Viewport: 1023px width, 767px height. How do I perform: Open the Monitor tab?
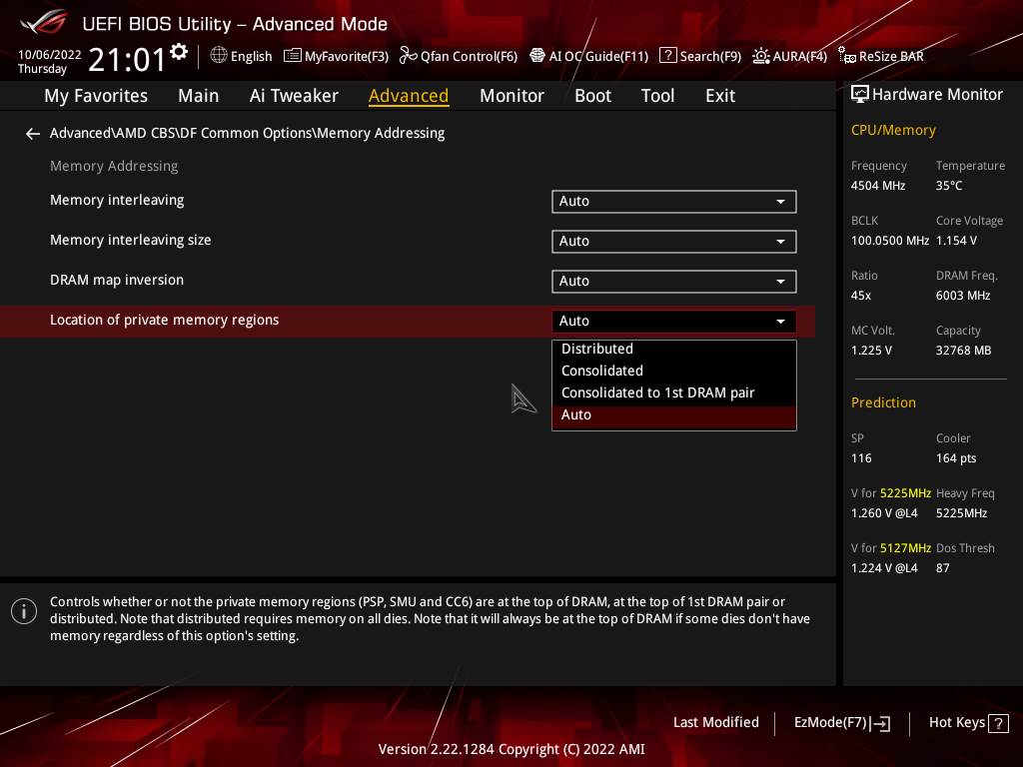tap(511, 96)
